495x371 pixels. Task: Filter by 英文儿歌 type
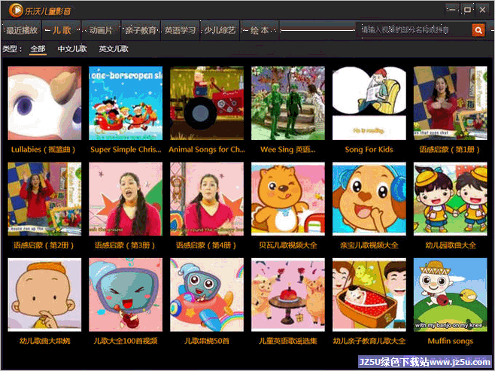click(114, 49)
